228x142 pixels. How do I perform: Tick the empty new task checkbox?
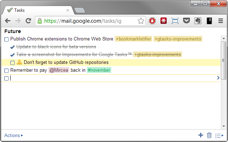[6, 78]
